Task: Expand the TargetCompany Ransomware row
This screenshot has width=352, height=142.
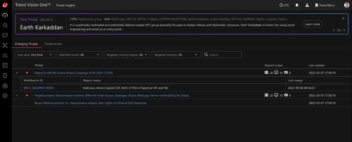Action: pyautogui.click(x=17, y=95)
